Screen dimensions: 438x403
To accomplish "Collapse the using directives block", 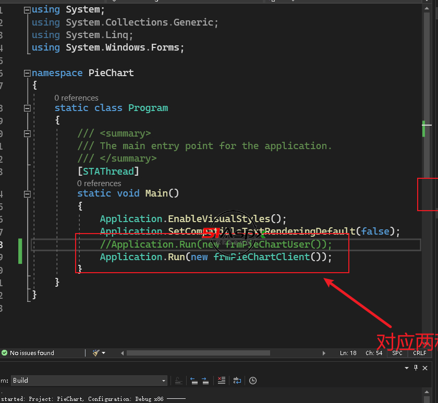I will pos(27,10).
